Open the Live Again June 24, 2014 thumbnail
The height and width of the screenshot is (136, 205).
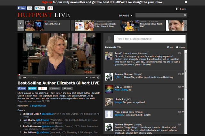tap(35, 25)
